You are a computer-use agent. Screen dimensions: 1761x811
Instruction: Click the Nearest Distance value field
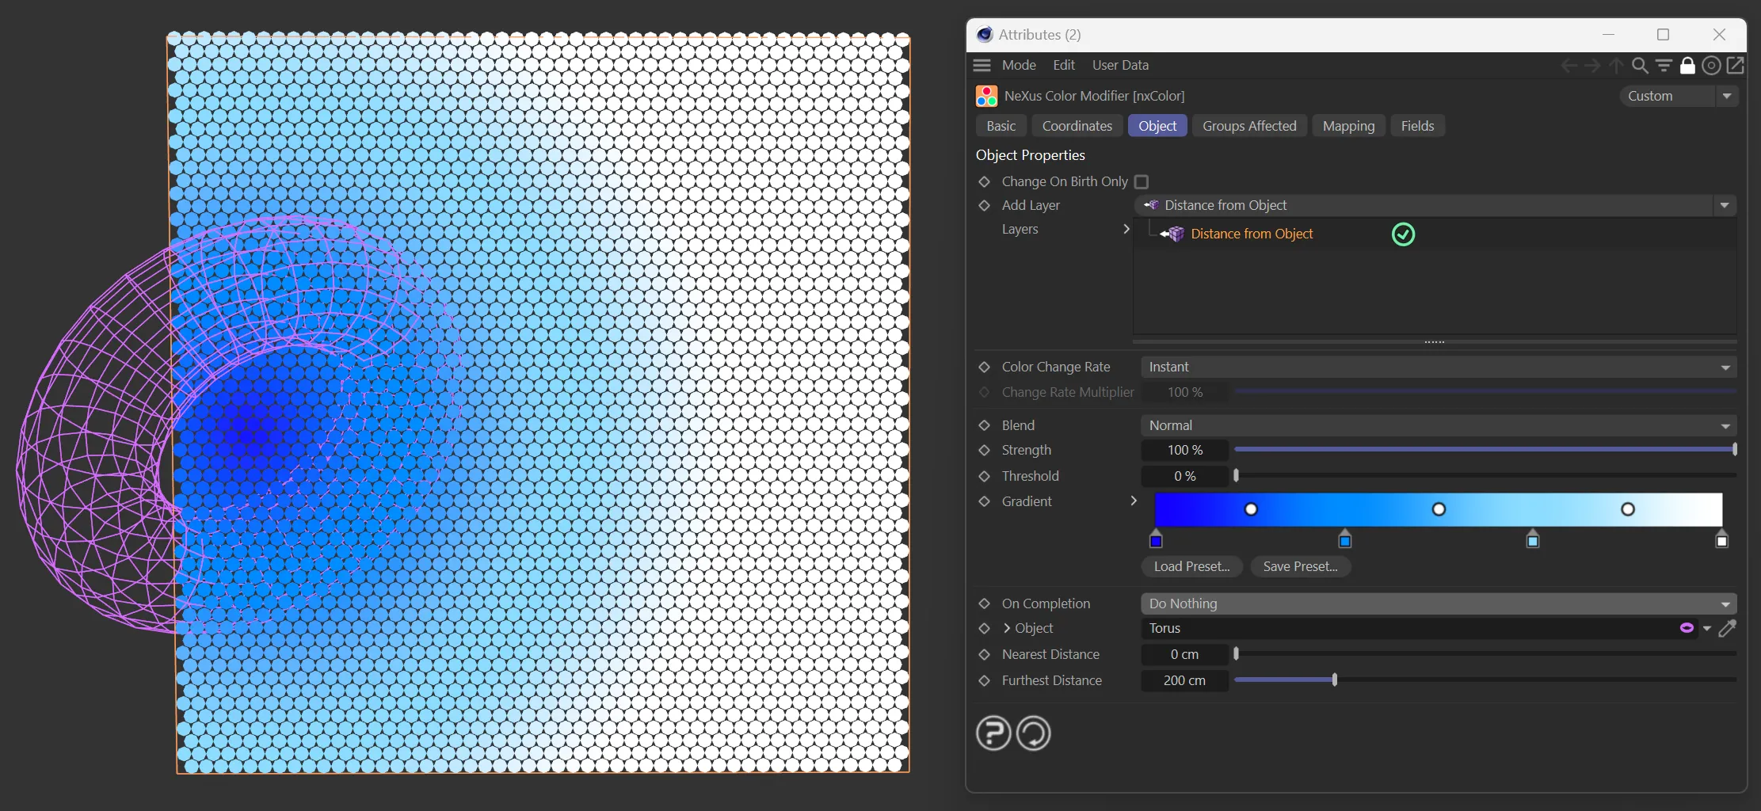pos(1184,654)
